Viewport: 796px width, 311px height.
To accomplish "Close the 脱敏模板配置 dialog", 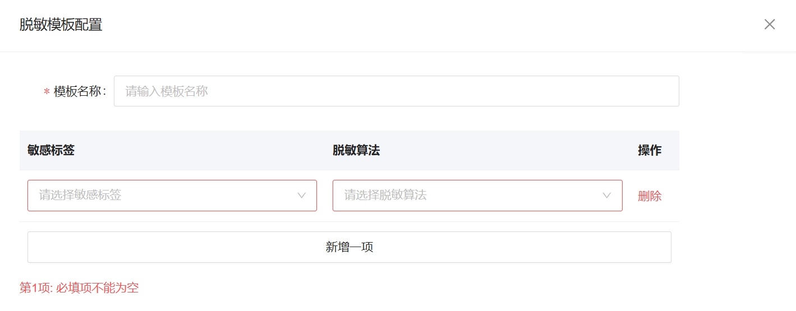I will 769,24.
